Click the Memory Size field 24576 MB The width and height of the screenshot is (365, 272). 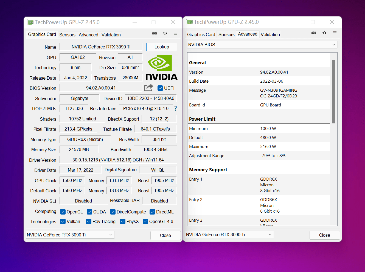coord(79,149)
